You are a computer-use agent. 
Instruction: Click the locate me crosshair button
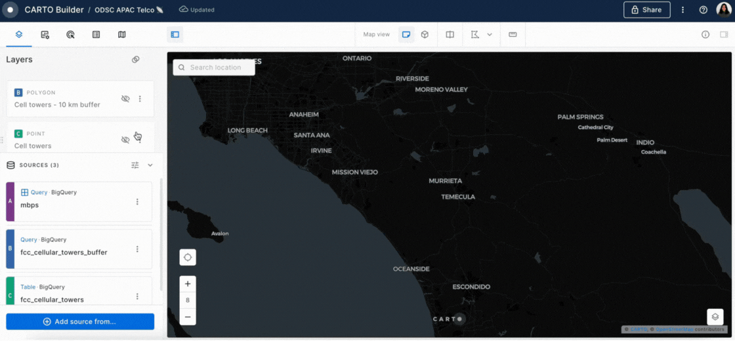[188, 257]
